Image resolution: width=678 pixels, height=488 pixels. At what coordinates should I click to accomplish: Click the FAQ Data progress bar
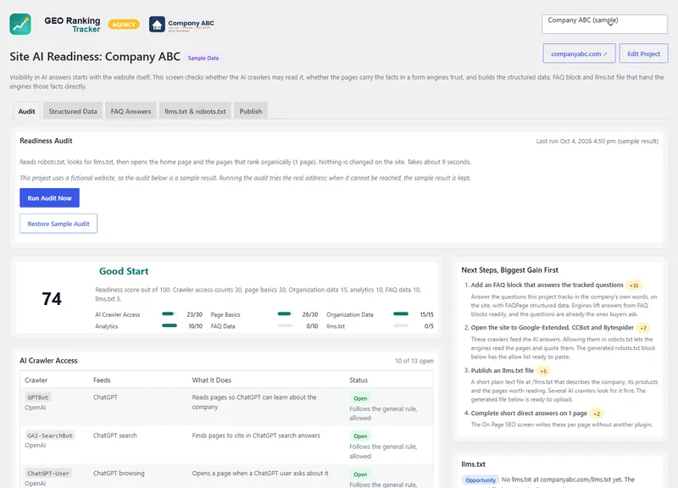click(x=286, y=325)
